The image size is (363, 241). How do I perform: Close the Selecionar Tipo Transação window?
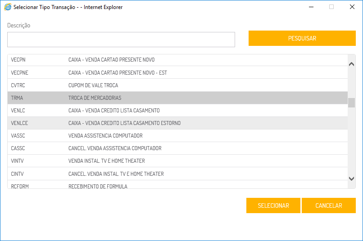click(x=352, y=7)
